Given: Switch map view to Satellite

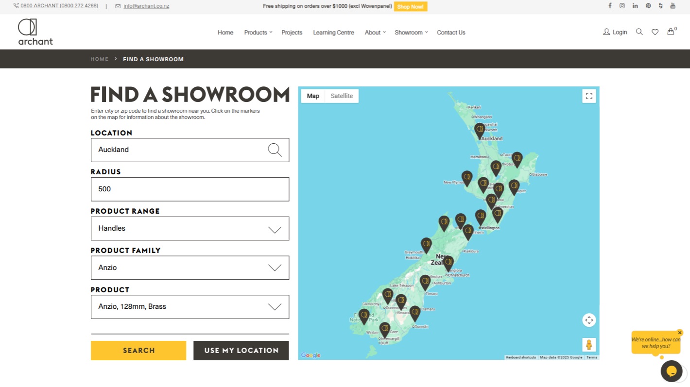Looking at the screenshot, I should pos(342,96).
